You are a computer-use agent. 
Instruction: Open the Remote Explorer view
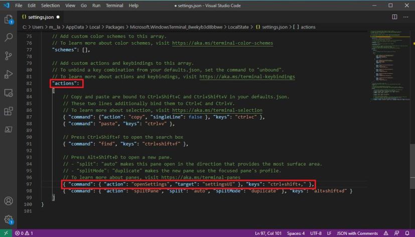tap(9, 93)
